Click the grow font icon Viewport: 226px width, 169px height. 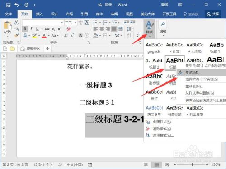click(66, 36)
